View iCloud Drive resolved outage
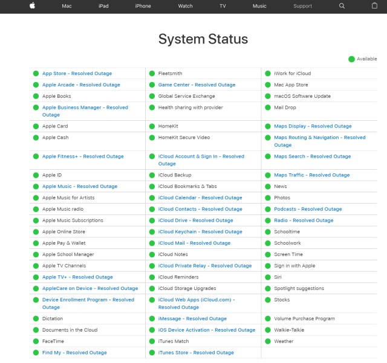Image resolution: width=387 pixels, height=363 pixels. [196, 220]
